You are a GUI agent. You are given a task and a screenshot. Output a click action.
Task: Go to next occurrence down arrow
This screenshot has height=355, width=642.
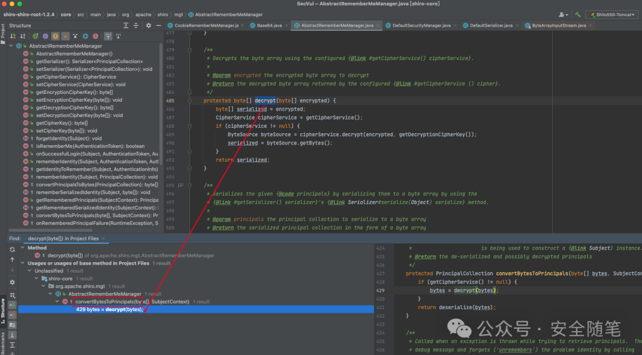coord(12,269)
